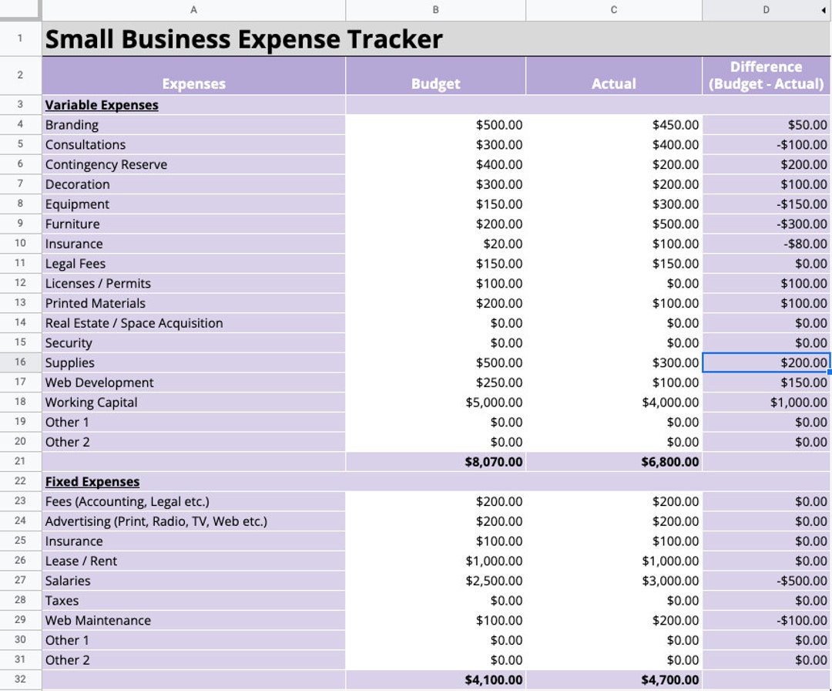The height and width of the screenshot is (691, 832).
Task: Click the Small Business Expense Tracker title
Action: pyautogui.click(x=243, y=39)
